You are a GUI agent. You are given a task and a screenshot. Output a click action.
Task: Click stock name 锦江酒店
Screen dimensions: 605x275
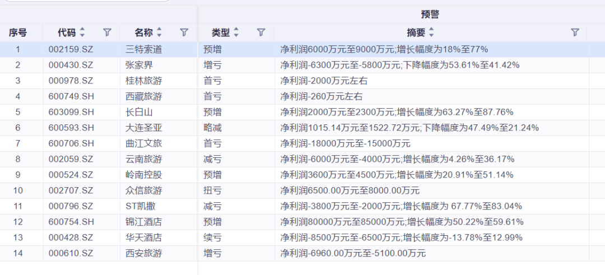tap(143, 222)
